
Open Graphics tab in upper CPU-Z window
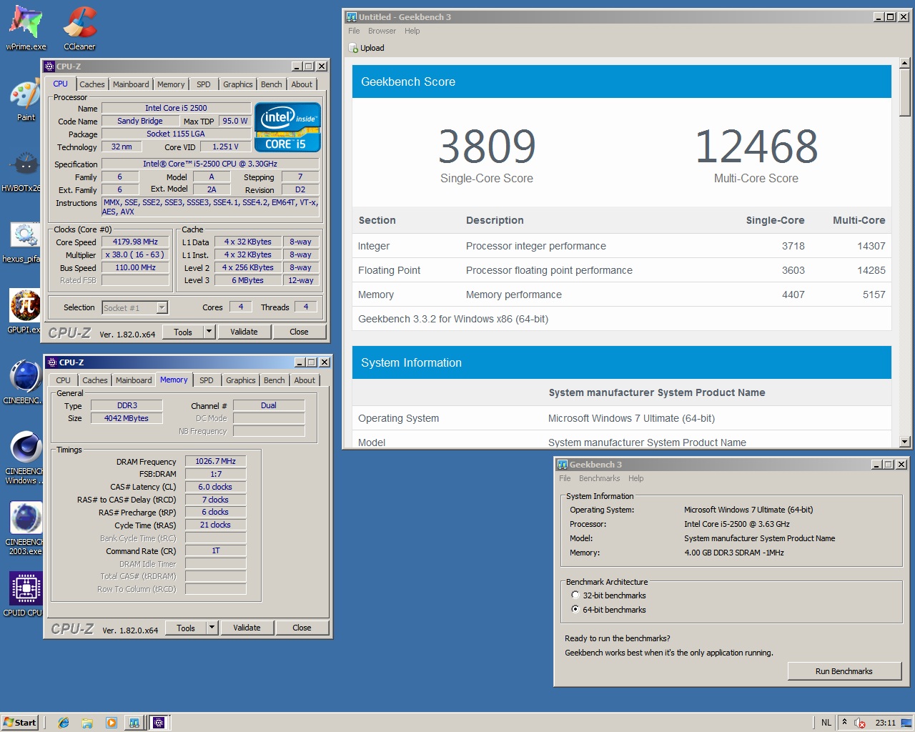point(238,84)
